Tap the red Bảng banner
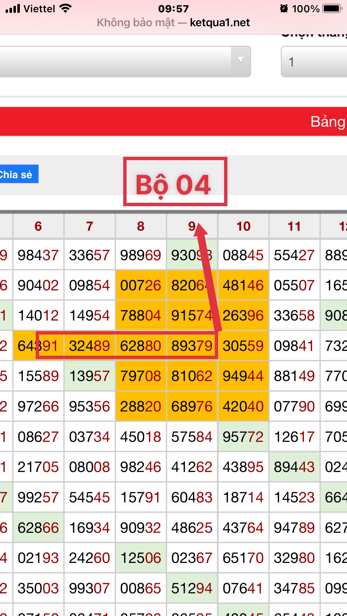Viewport: 347px width, 616px height. point(173,122)
